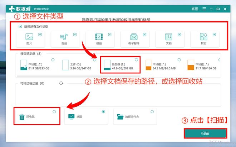Minimize the 数据蛙 window
The image size is (236, 147).
tap(211, 9)
